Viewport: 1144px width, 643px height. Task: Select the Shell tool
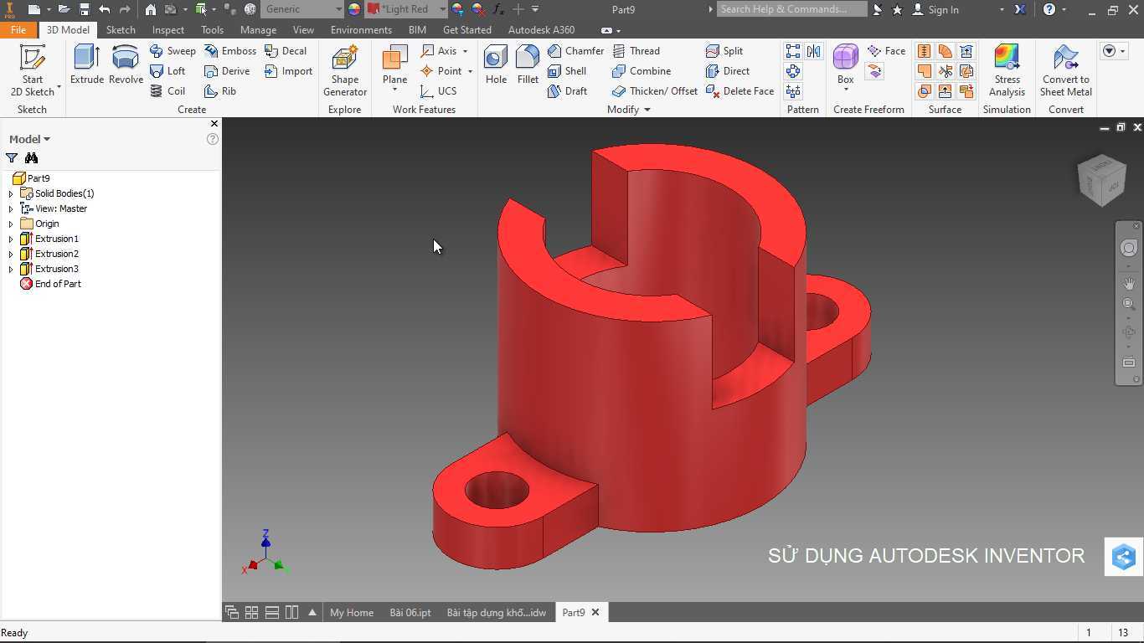click(567, 71)
